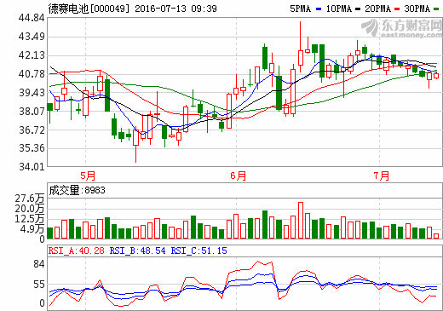The height and width of the screenshot is (311, 443).
Task: Click the 42.13 price axis label
Action: (32, 55)
